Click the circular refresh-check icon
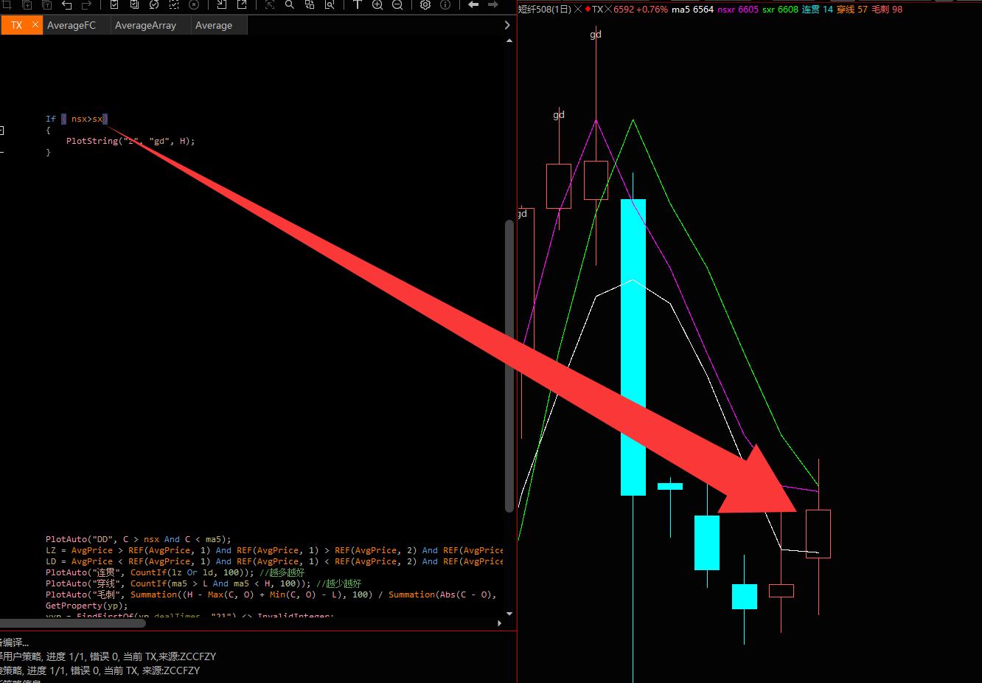 coord(154,4)
